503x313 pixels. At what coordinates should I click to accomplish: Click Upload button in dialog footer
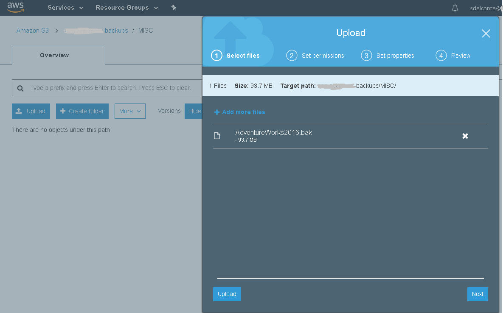[227, 294]
